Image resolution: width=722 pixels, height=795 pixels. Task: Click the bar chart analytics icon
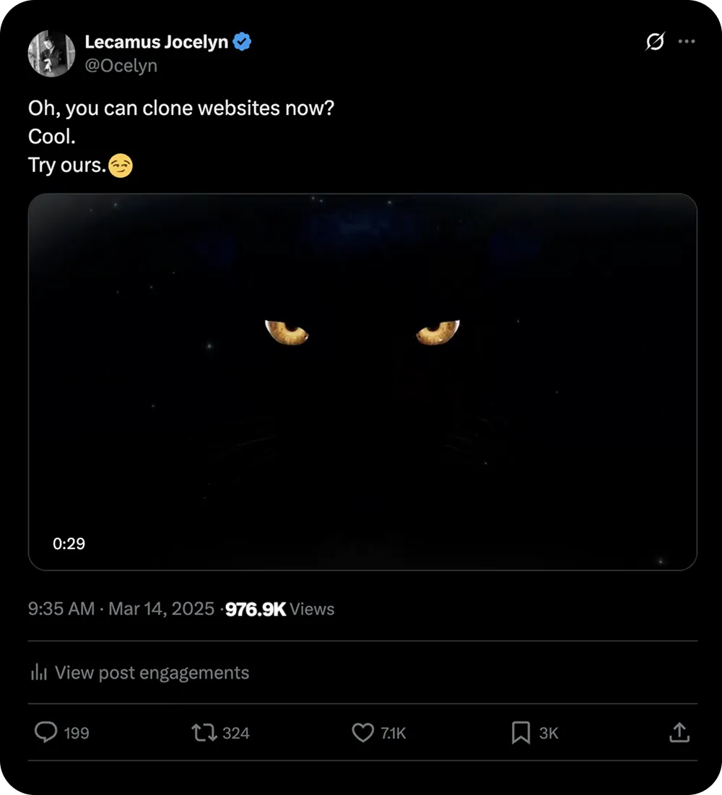(38, 673)
